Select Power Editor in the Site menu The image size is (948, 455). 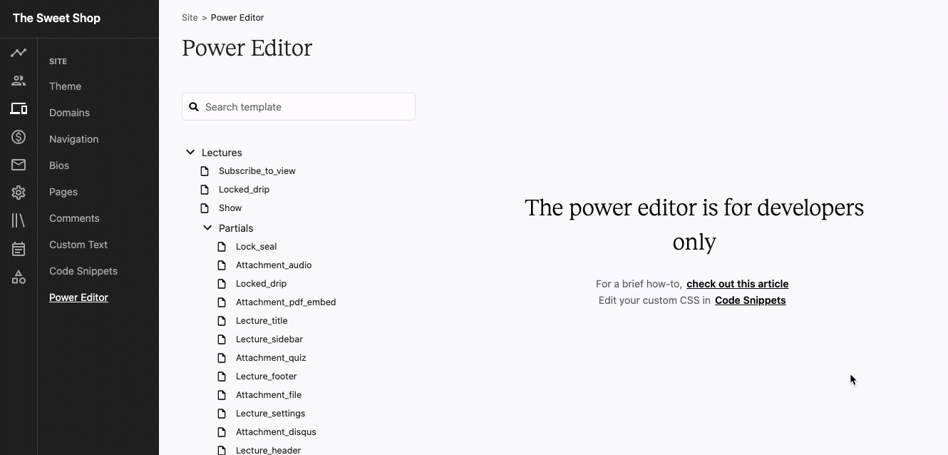(x=78, y=297)
